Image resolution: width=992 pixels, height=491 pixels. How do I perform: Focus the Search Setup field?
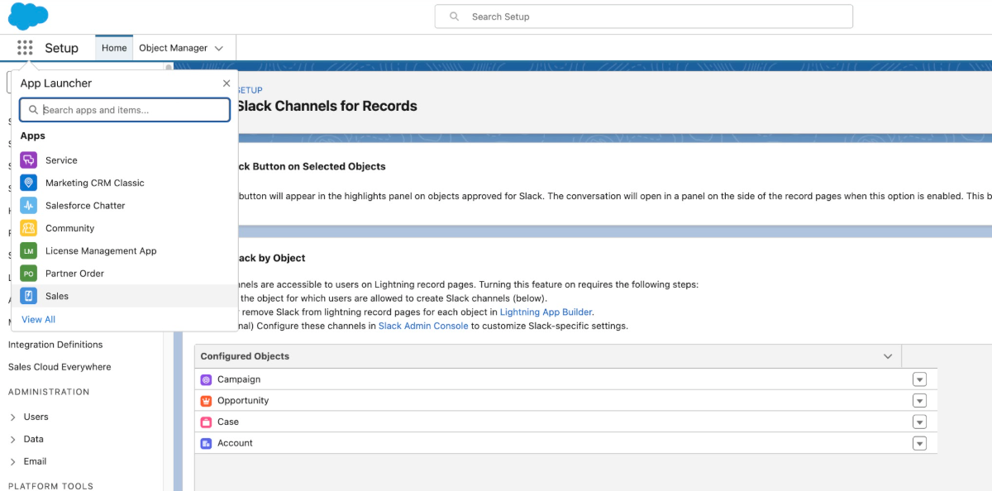click(x=644, y=17)
